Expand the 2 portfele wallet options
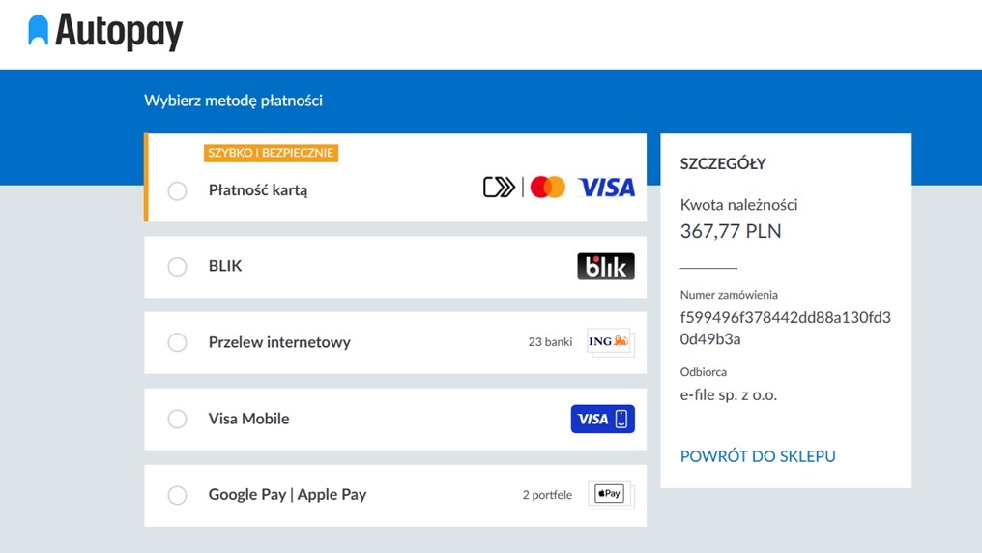Viewport: 982px width, 553px height. pyautogui.click(x=547, y=495)
